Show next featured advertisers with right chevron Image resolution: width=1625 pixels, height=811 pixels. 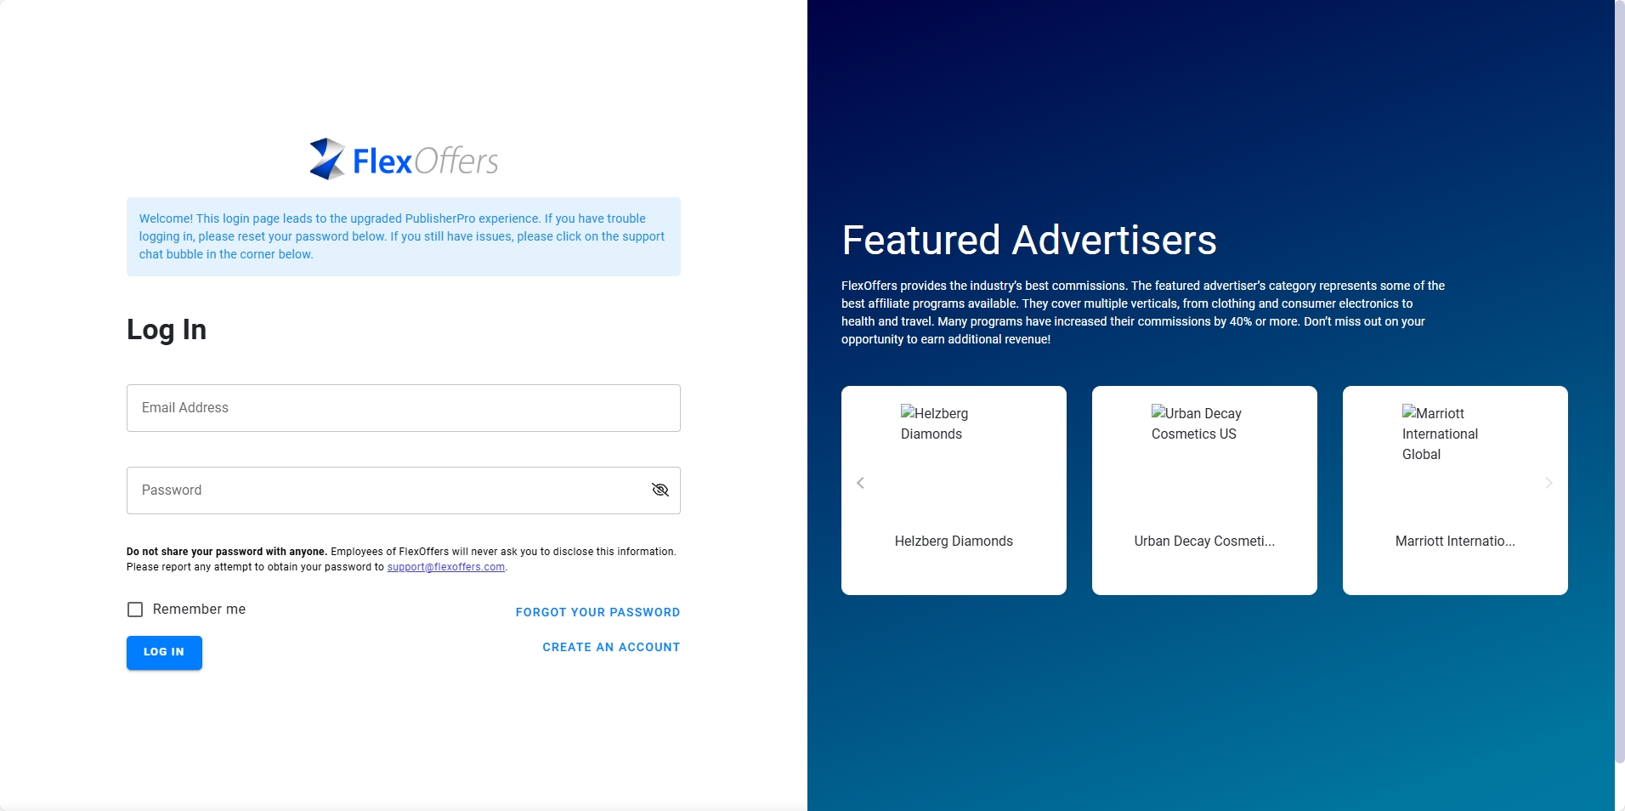point(1549,483)
